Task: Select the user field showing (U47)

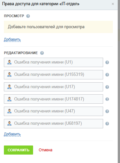Action: 54,111
